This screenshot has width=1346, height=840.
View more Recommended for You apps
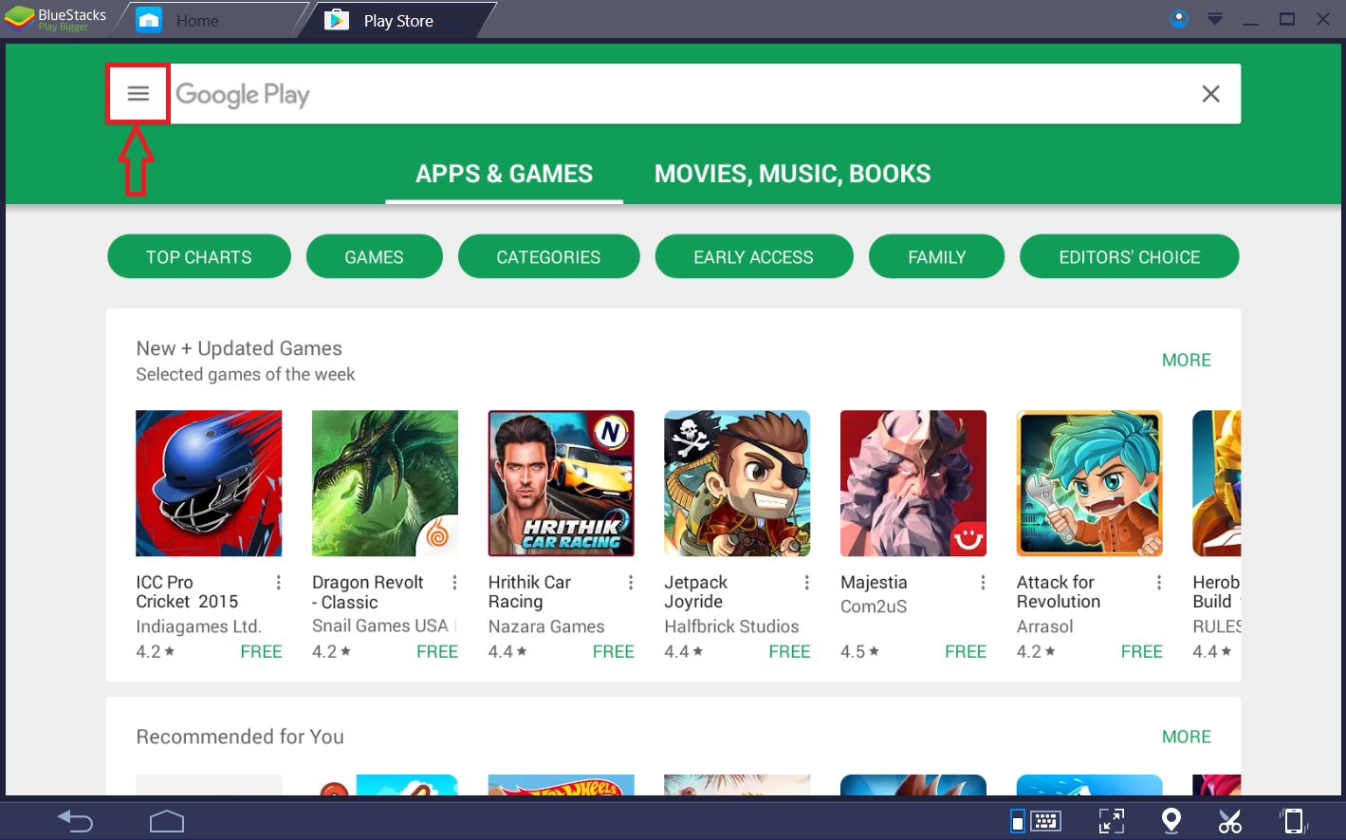click(1186, 737)
